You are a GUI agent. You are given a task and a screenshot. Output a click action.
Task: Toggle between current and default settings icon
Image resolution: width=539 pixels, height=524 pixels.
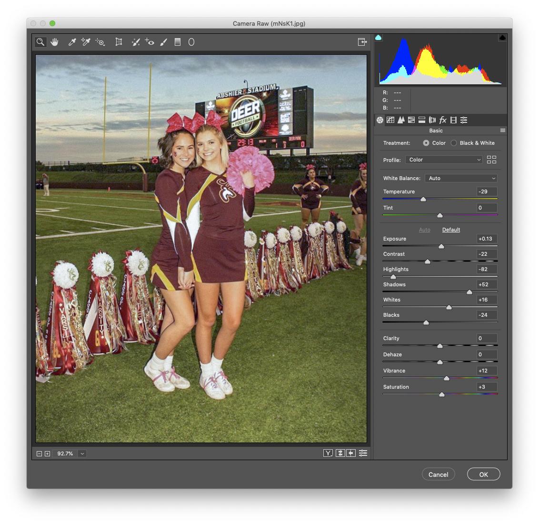tap(363, 453)
